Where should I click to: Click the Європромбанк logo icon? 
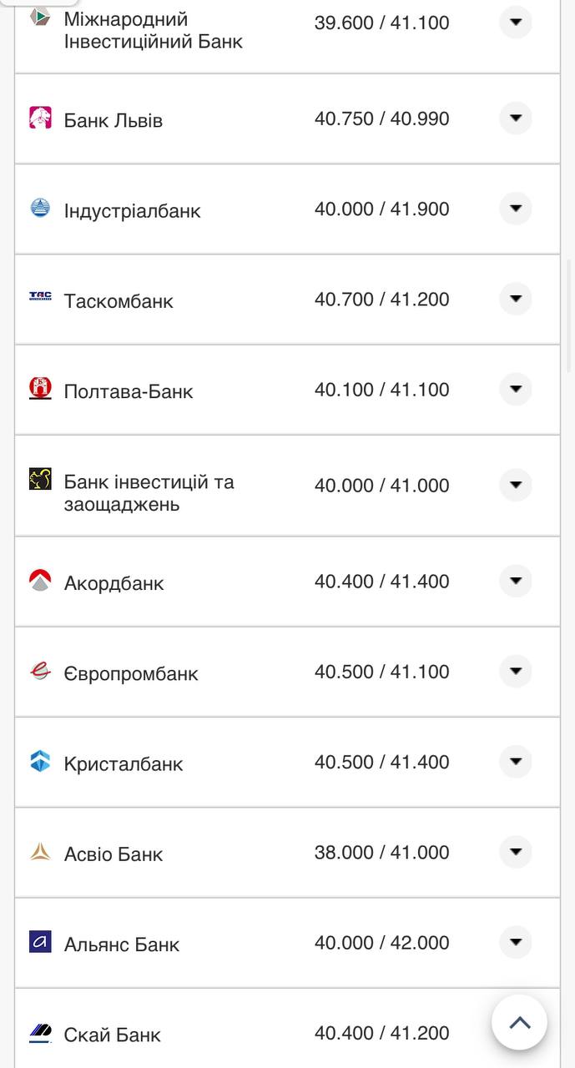(40, 671)
